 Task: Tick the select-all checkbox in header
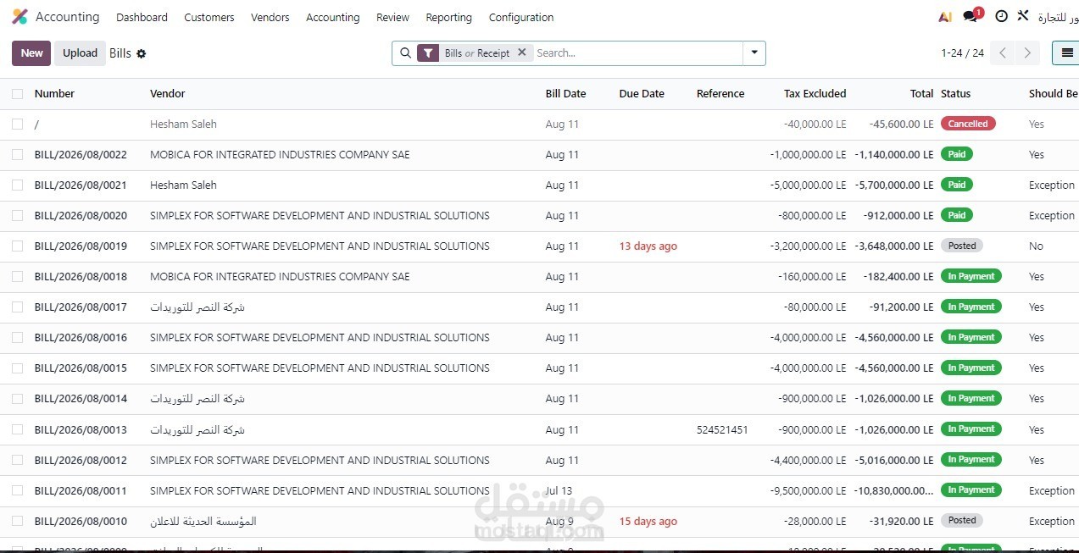point(18,94)
